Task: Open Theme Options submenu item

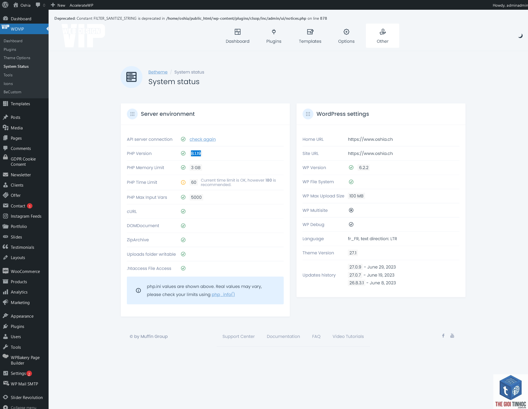Action: point(17,58)
